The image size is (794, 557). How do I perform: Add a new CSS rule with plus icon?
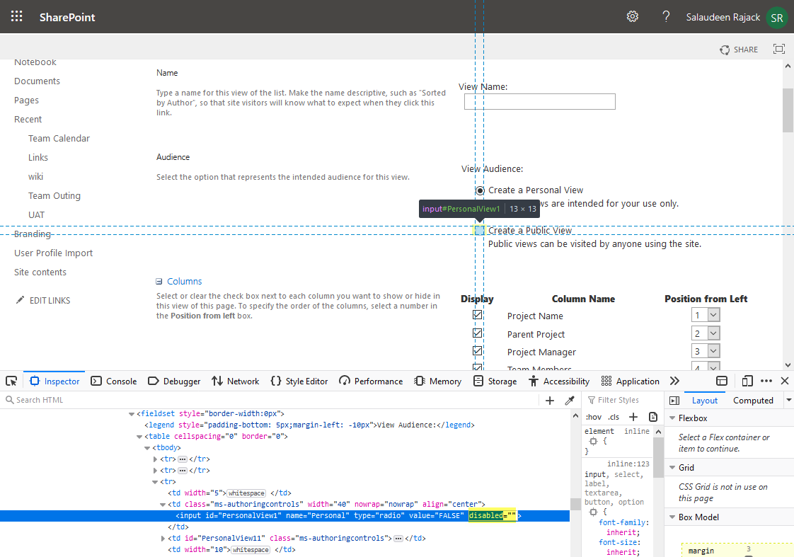pyautogui.click(x=633, y=417)
